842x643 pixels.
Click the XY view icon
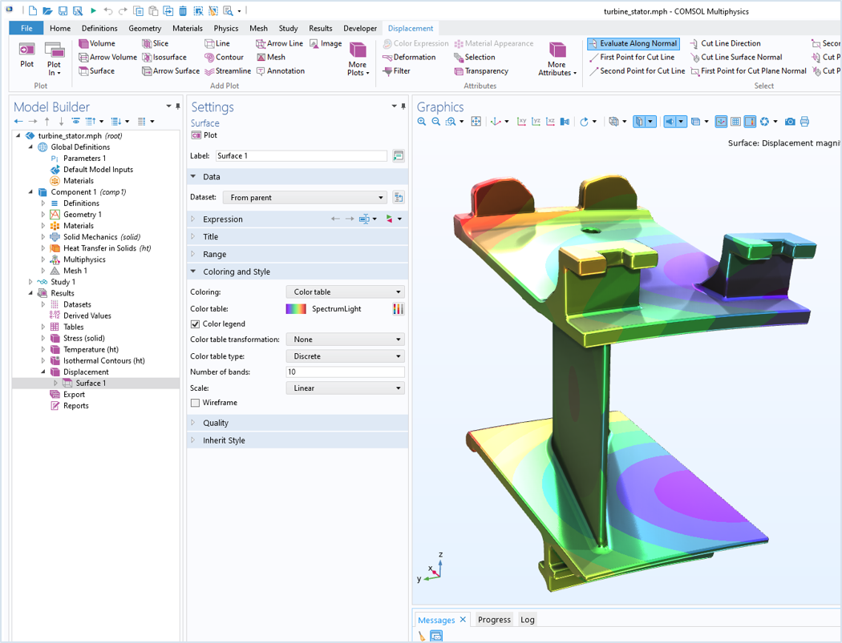(x=521, y=122)
